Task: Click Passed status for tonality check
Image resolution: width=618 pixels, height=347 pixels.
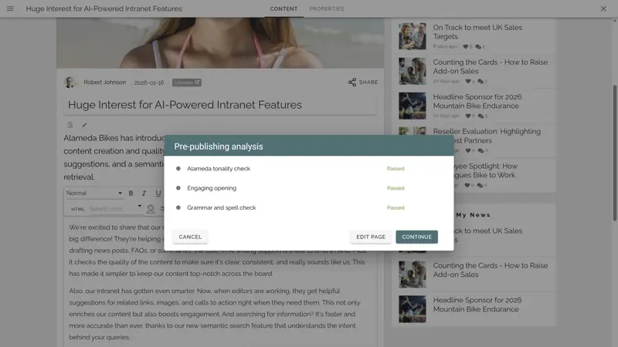Action: tap(396, 168)
